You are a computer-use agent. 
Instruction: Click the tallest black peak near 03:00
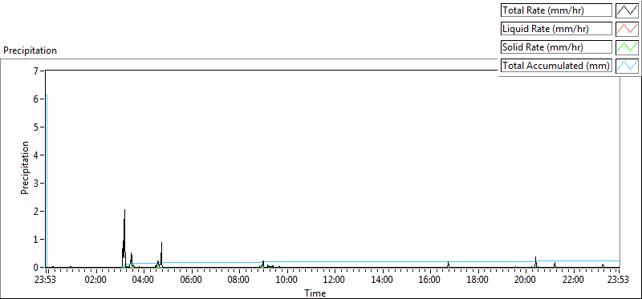124,211
